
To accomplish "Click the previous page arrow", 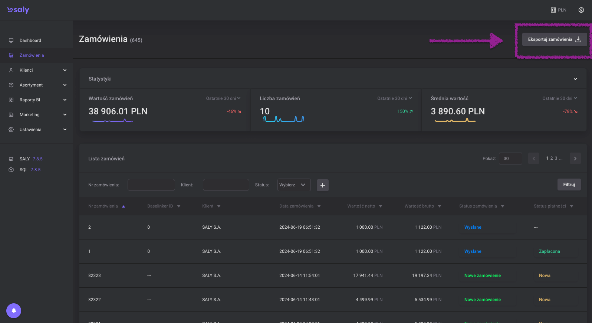I will point(533,159).
